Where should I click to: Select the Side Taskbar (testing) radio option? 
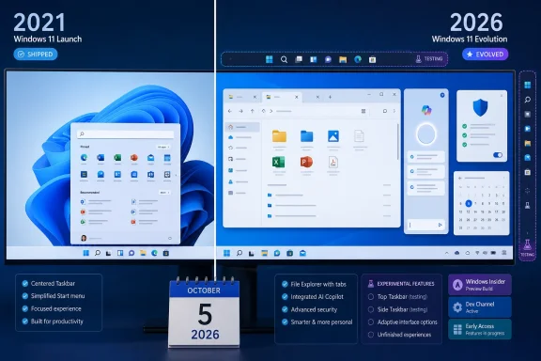point(371,309)
